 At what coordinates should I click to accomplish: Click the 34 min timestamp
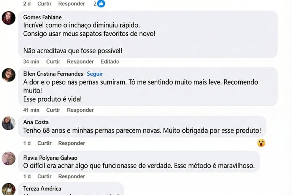(31, 62)
